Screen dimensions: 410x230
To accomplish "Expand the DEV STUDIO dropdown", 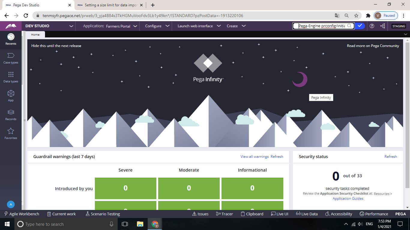I will click(71, 26).
